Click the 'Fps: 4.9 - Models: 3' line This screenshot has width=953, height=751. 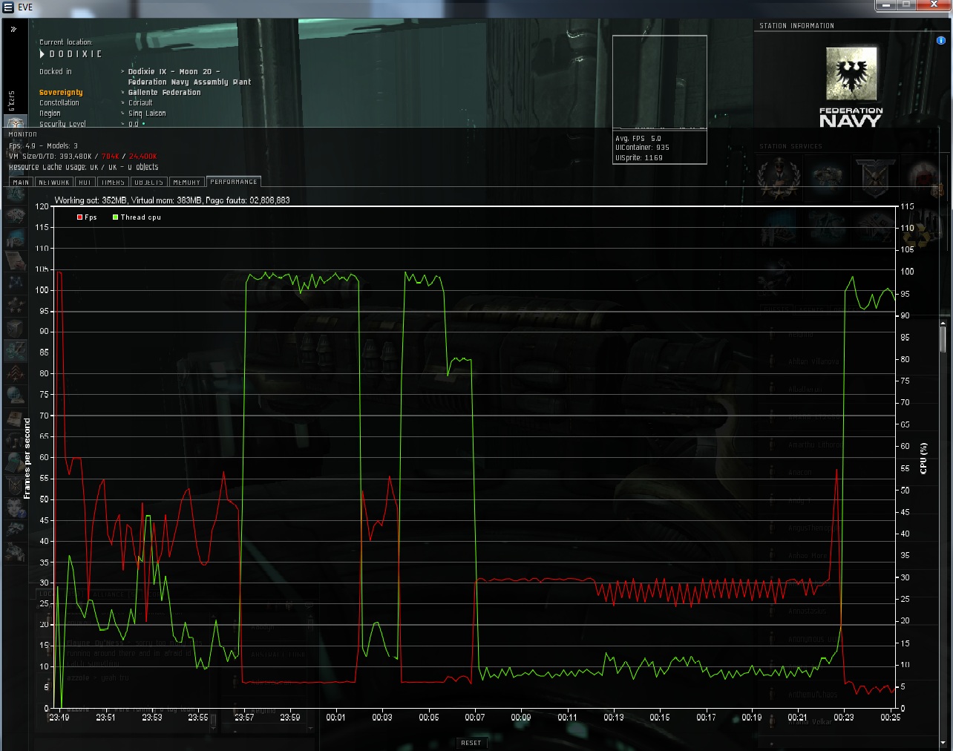pos(43,146)
